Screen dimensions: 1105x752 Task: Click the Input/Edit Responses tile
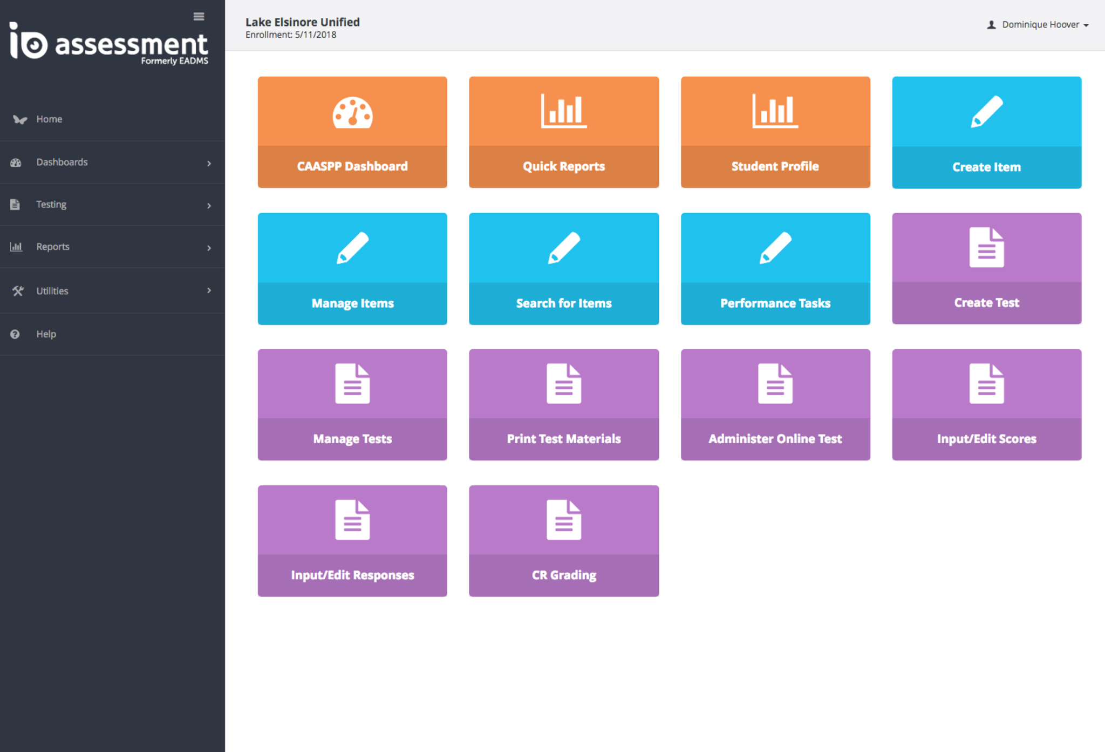[x=352, y=541]
